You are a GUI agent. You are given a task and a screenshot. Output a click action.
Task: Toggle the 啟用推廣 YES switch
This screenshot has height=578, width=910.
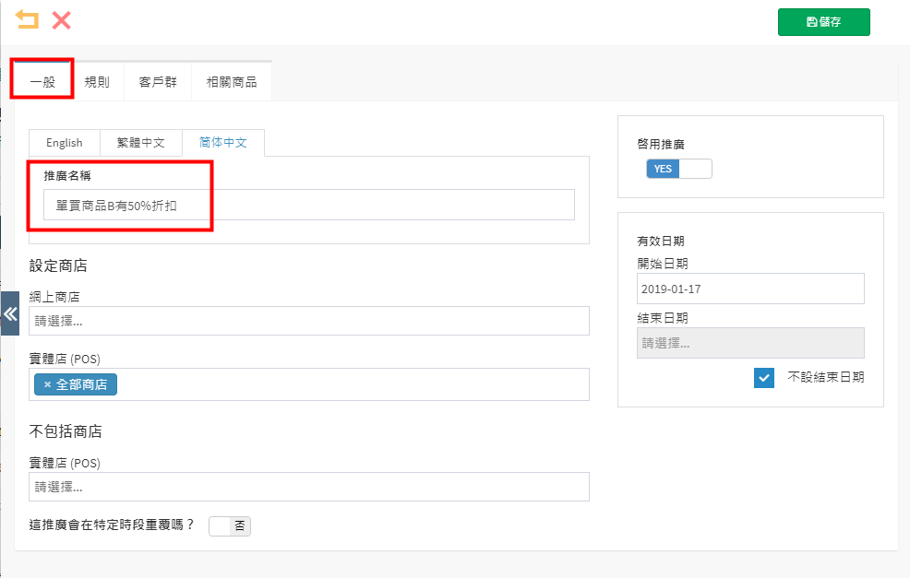point(679,169)
